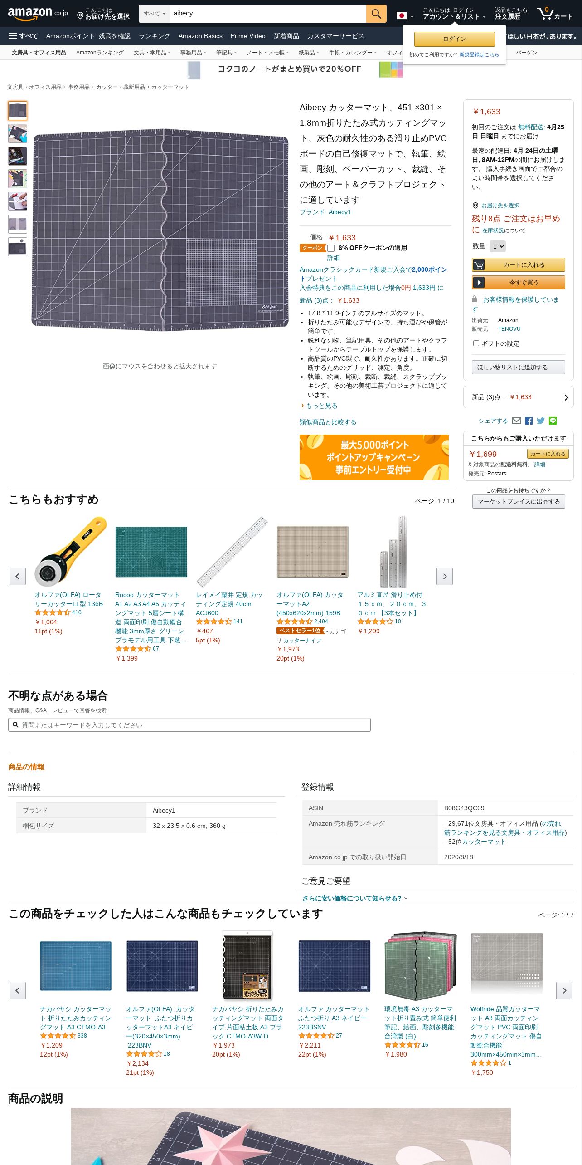Viewport: 582px width, 1165px height.
Task: Share the product on LINE
Action: pos(553,421)
